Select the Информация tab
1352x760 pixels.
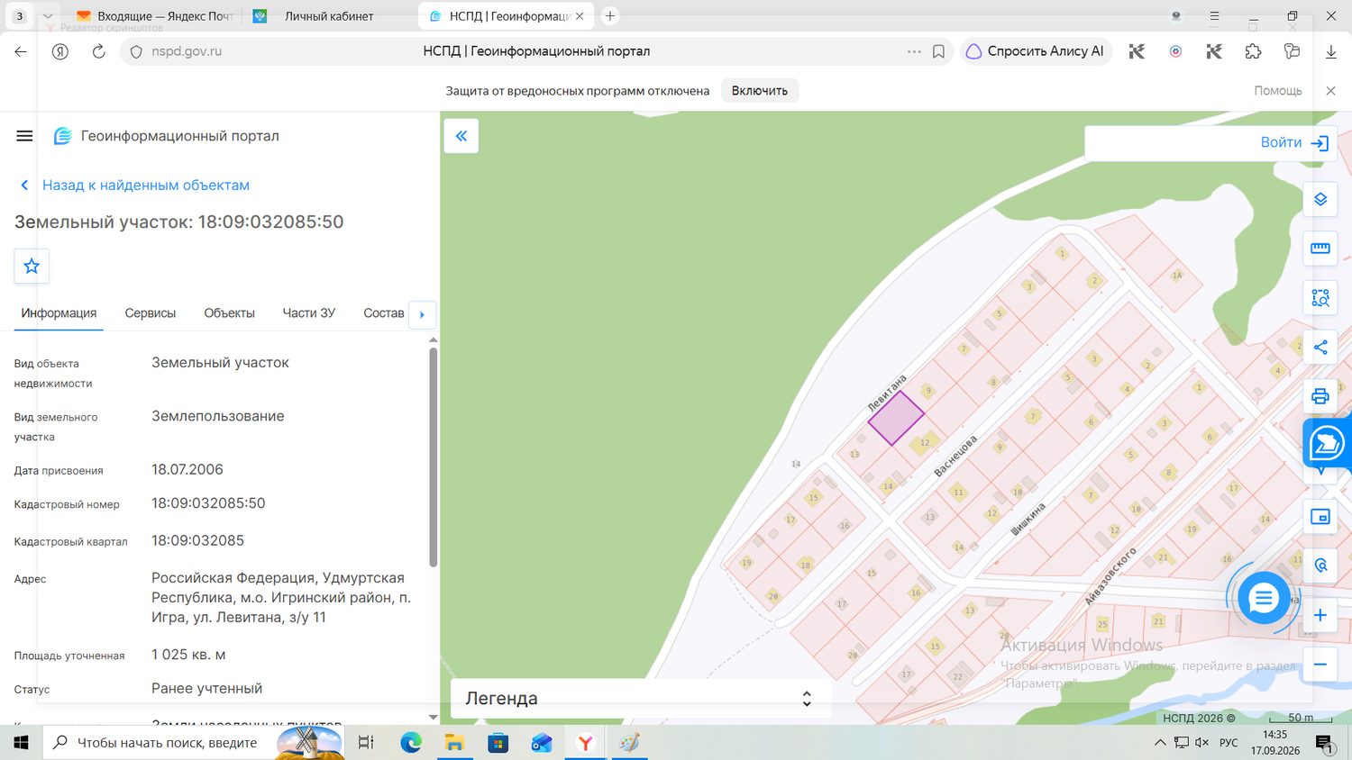59,313
